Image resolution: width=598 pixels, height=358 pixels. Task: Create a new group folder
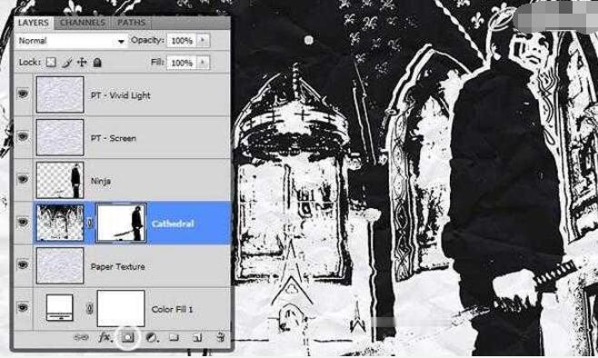coord(174,337)
